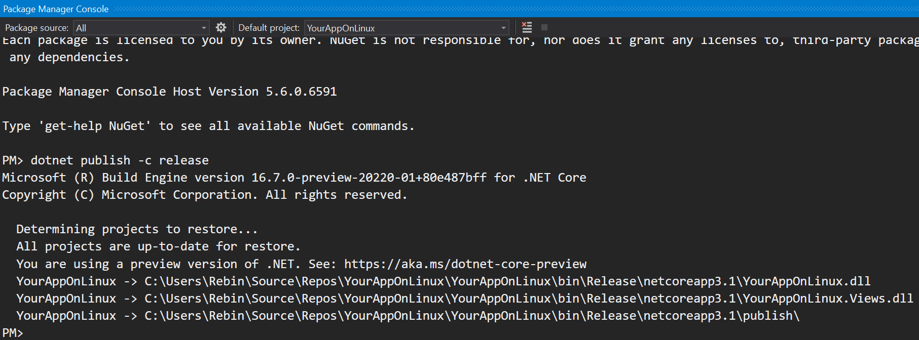
Task: Open the aka.ms/dotnet-core-preview link
Action: (x=465, y=264)
